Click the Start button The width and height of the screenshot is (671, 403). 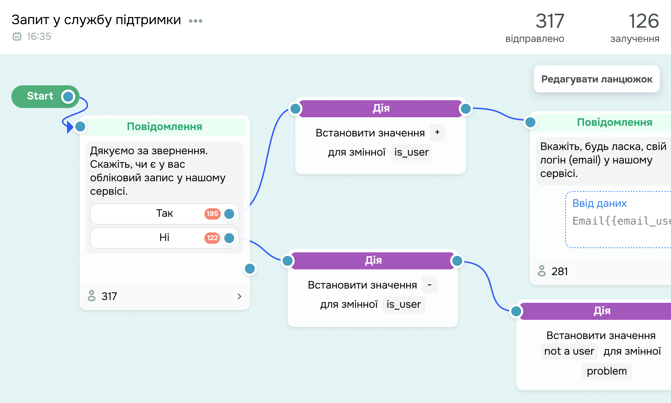[x=45, y=96]
